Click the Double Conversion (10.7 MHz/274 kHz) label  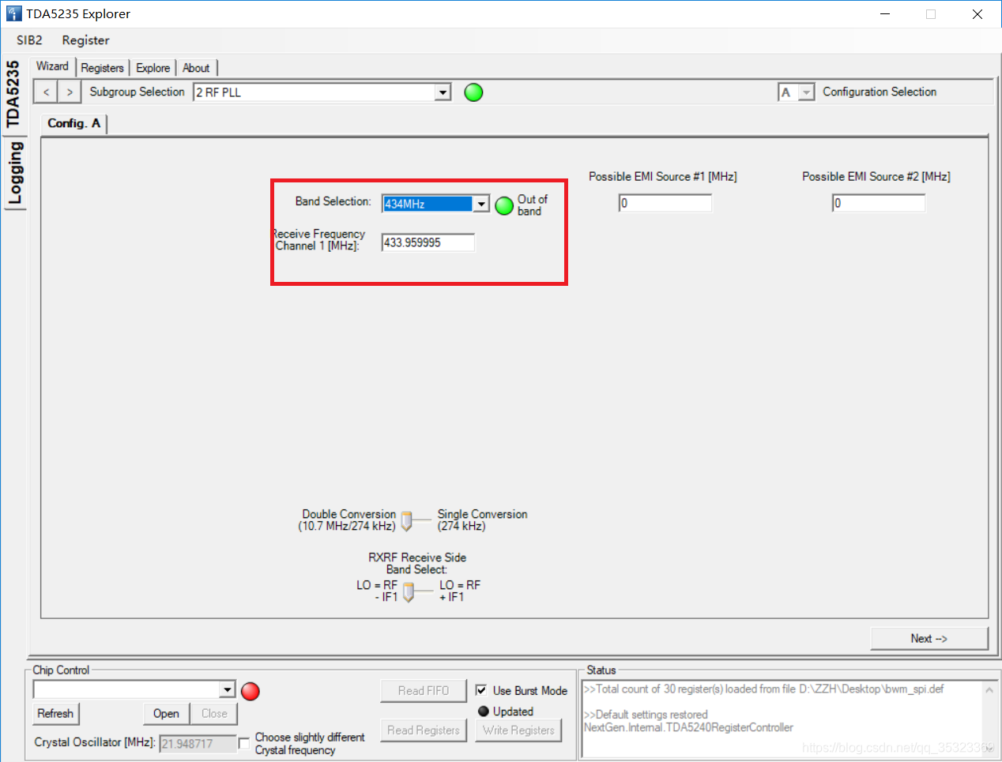click(x=348, y=520)
